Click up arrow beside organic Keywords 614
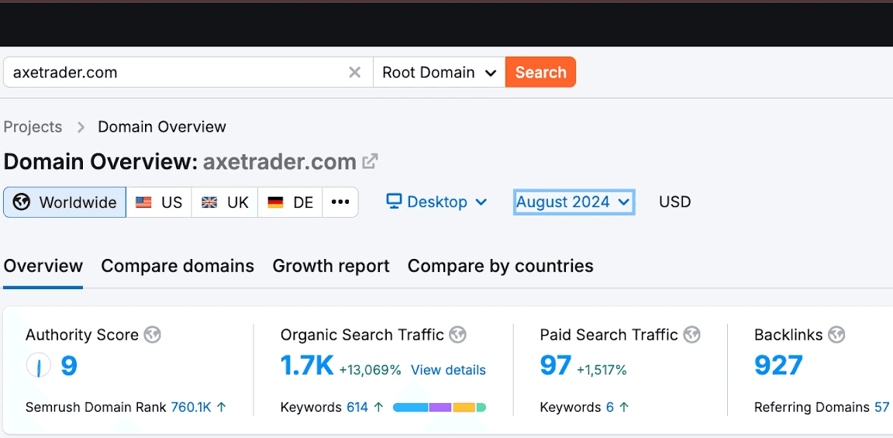 tap(379, 407)
